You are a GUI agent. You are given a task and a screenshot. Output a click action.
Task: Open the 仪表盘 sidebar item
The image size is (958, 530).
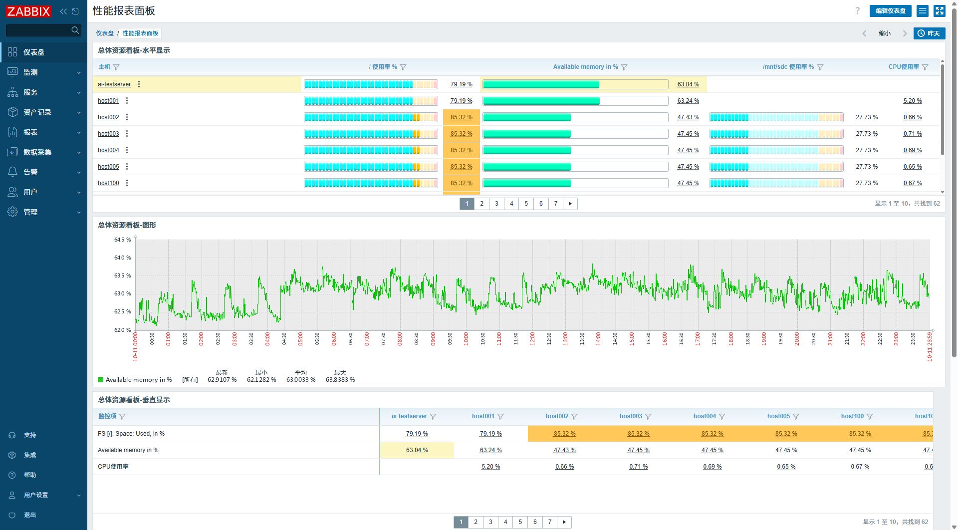pos(43,52)
